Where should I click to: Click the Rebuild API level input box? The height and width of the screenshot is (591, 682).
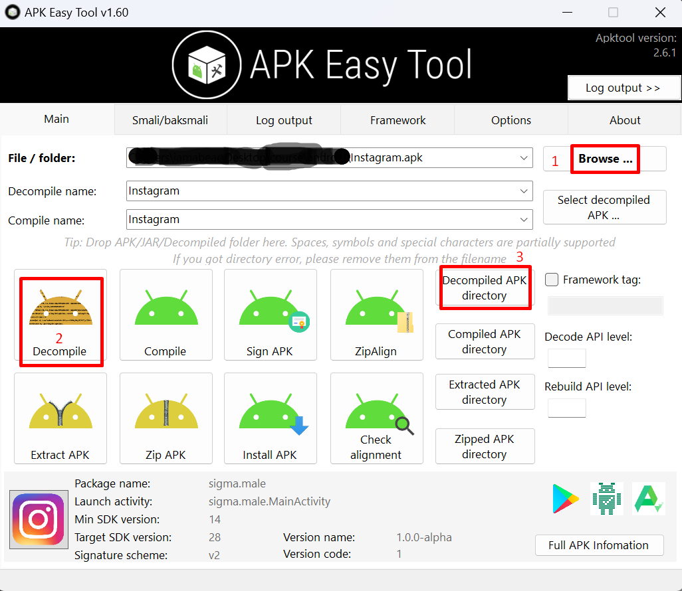point(567,408)
